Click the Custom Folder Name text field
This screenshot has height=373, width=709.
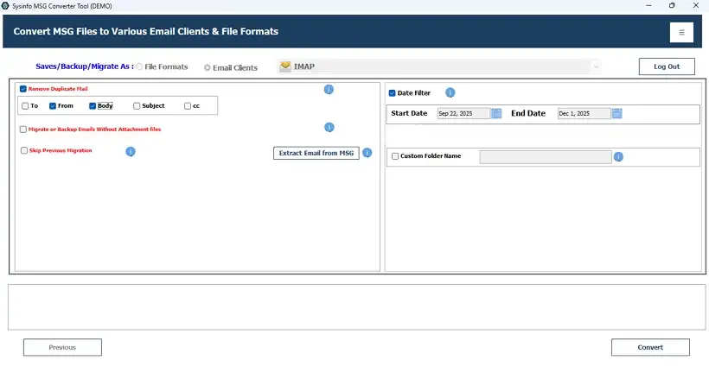point(546,156)
